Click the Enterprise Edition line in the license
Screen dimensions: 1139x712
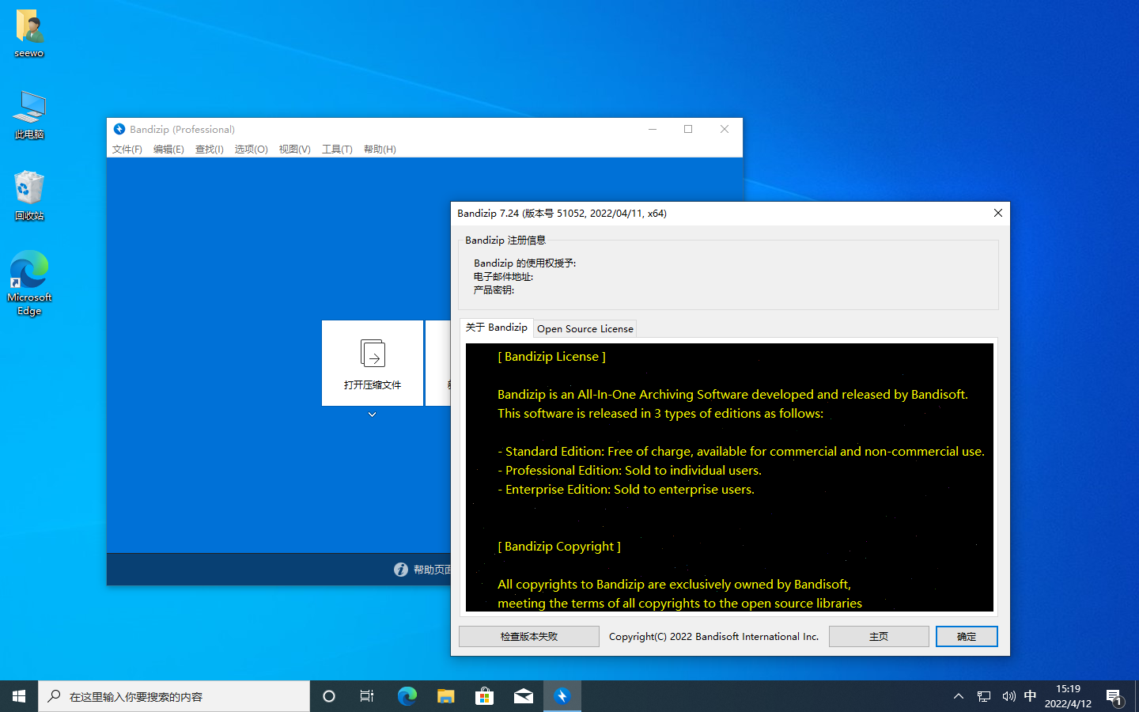point(626,490)
